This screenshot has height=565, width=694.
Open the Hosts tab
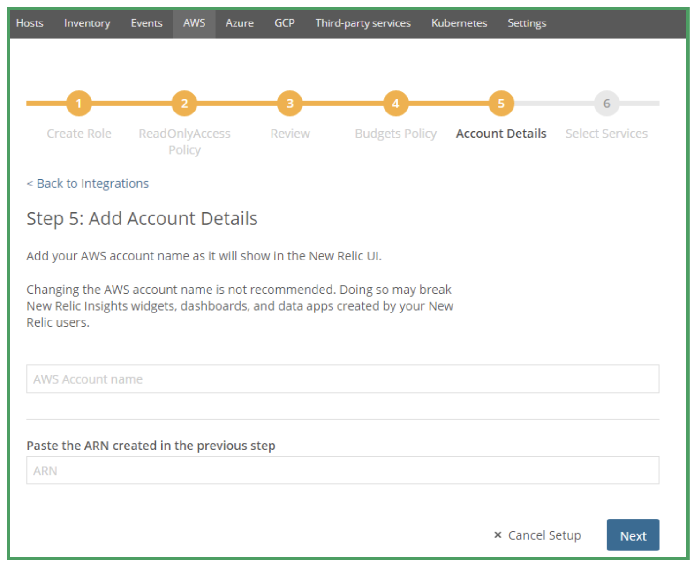(x=30, y=23)
